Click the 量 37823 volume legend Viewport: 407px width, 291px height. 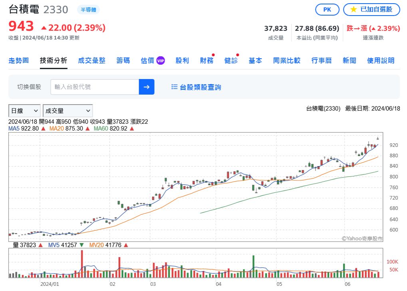[28, 245]
